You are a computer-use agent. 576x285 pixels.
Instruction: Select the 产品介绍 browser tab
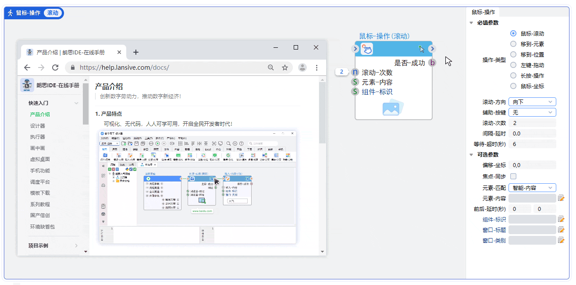70,52
